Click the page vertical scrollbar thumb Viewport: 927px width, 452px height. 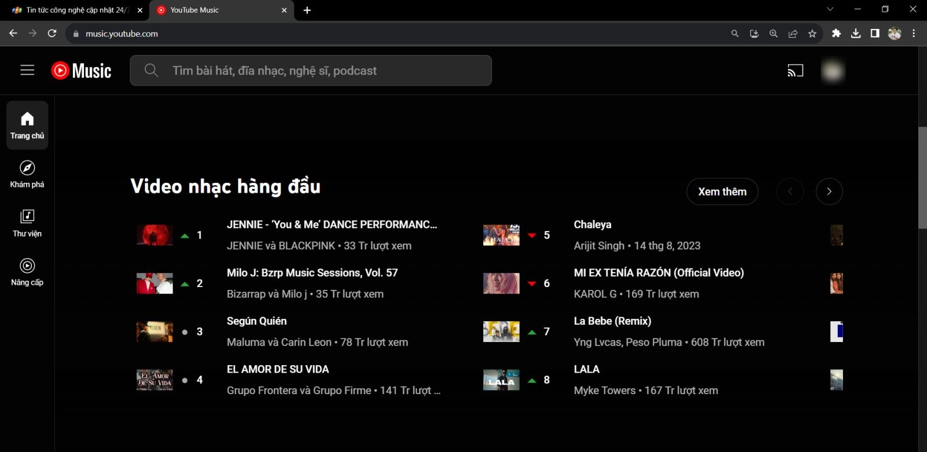pyautogui.click(x=922, y=178)
